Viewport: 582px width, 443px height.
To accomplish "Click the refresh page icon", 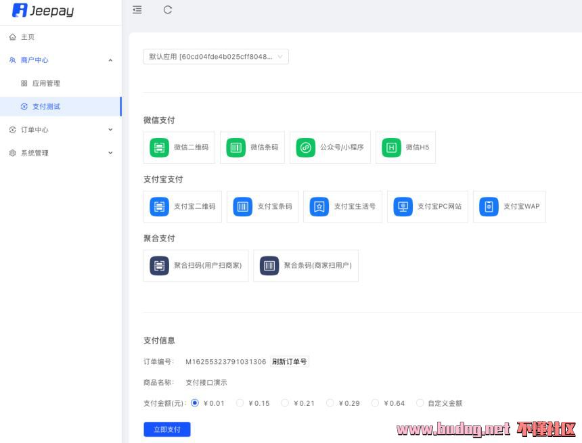I will 168,10.
